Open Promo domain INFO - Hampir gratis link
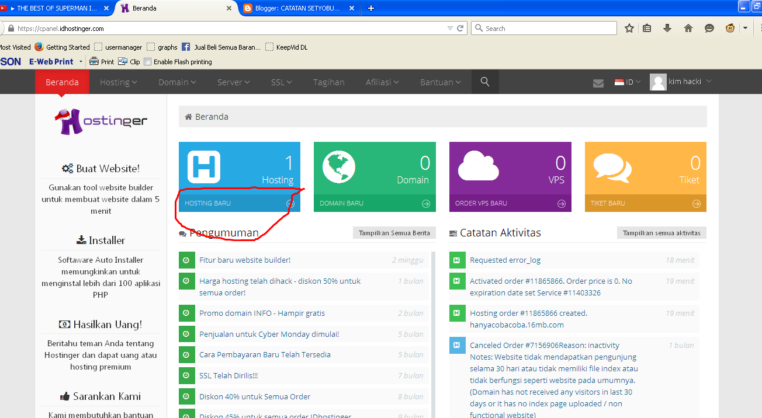Image resolution: width=762 pixels, height=418 pixels. click(262, 313)
